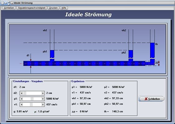Viewport: 175px width, 124px height.
Task: Click left arrow of p1 scrollbar
Action: pos(22,99)
